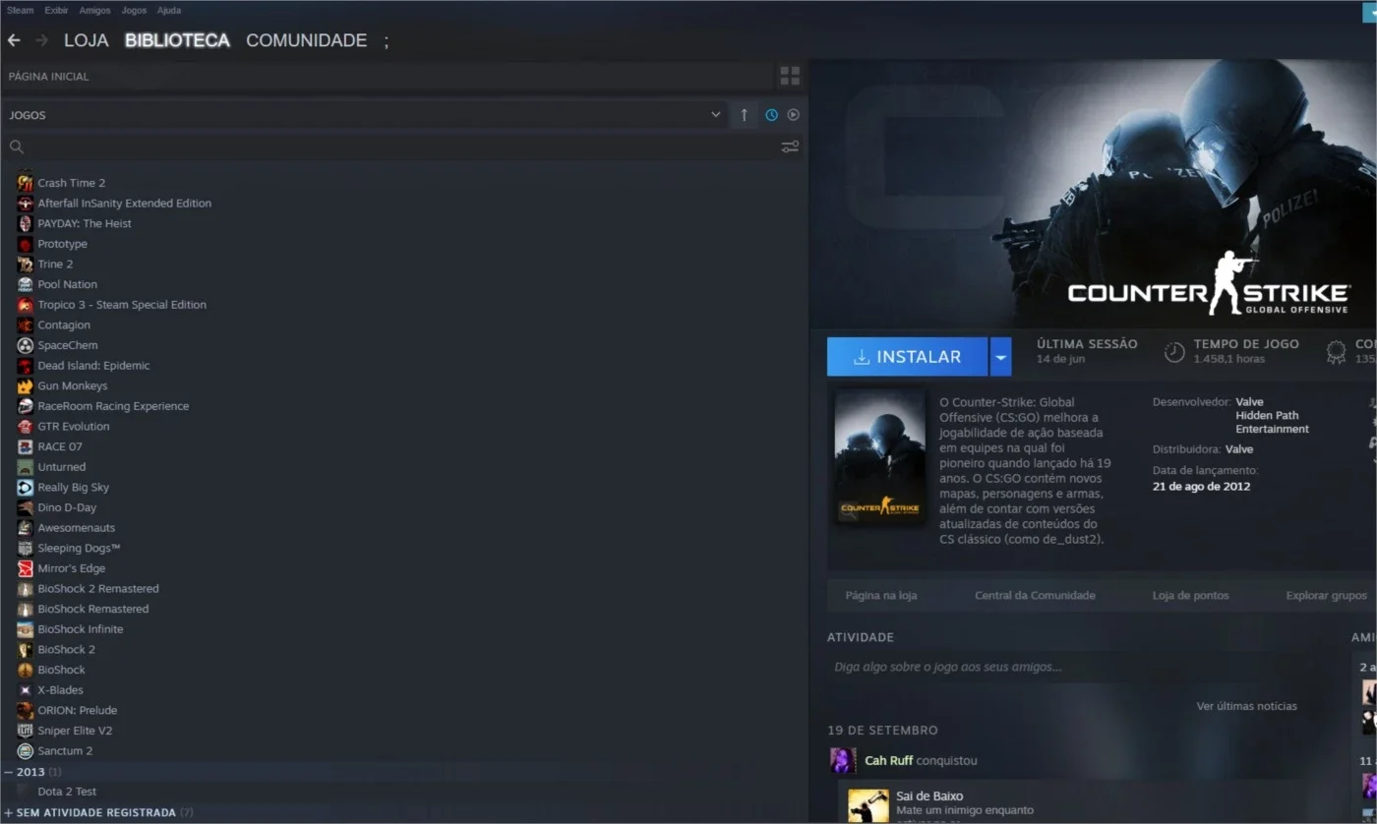Select Dota 2 Test
Image resolution: width=1377 pixels, height=824 pixels.
coord(67,792)
